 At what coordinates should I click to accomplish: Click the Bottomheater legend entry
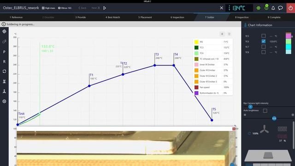coord(212,93)
